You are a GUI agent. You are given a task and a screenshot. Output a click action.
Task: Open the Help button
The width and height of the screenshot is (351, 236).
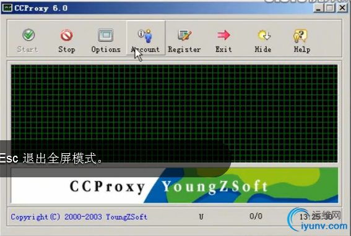(301, 41)
